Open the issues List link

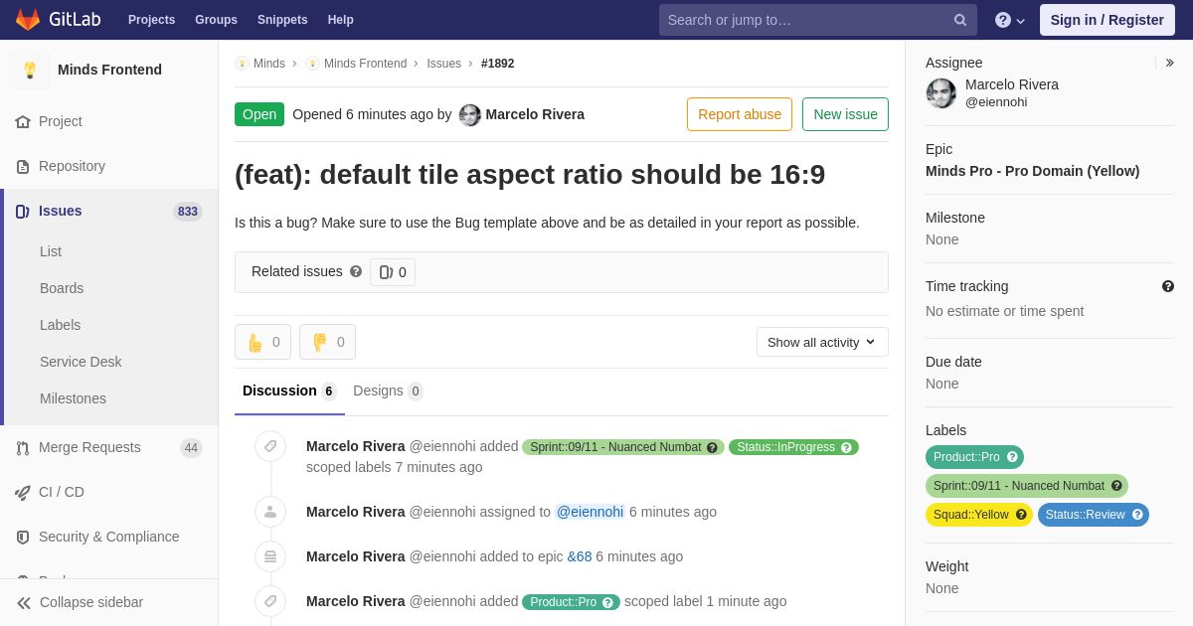coord(51,251)
